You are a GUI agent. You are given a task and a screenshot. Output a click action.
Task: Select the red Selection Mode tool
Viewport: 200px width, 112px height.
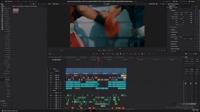coord(94,54)
